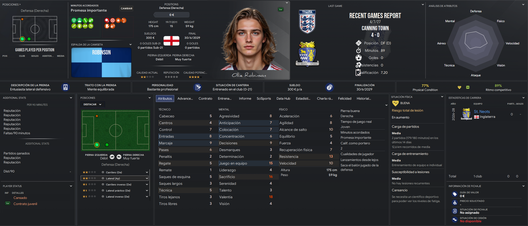Image resolution: width=528 pixels, height=226 pixels.
Task: Click the press description newspaper icon
Action: (65, 87)
